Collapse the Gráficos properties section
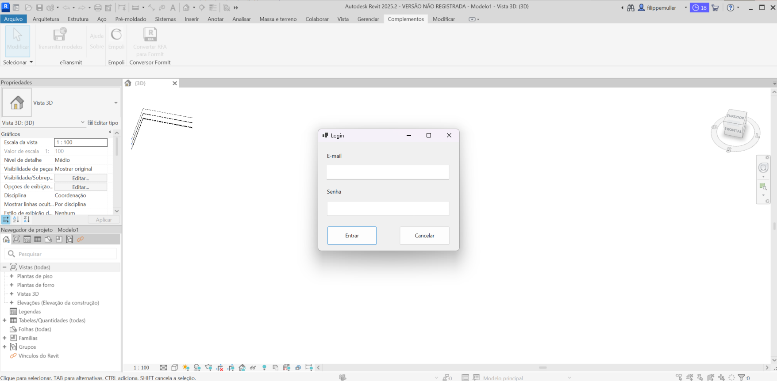Screen dimensions: 777x381 pos(110,133)
